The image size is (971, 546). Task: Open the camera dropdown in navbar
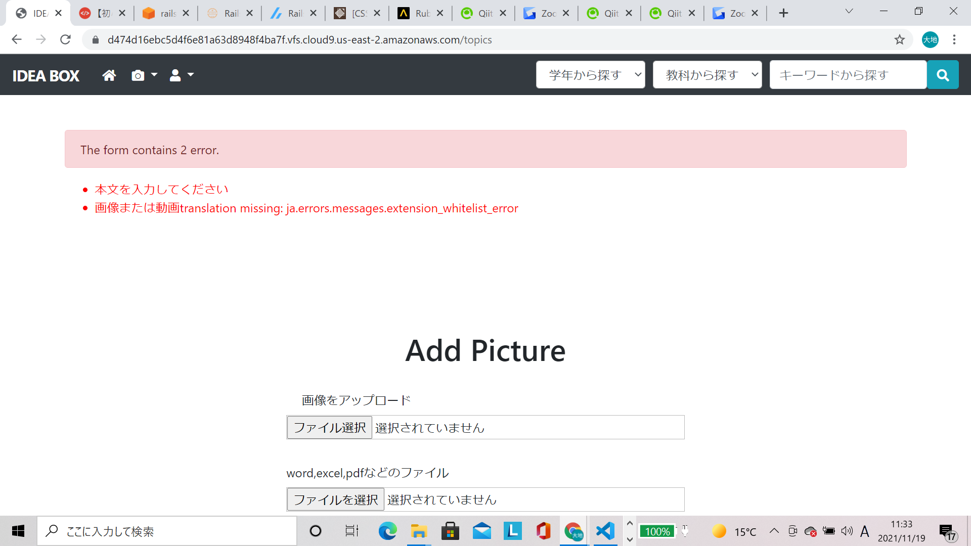144,75
